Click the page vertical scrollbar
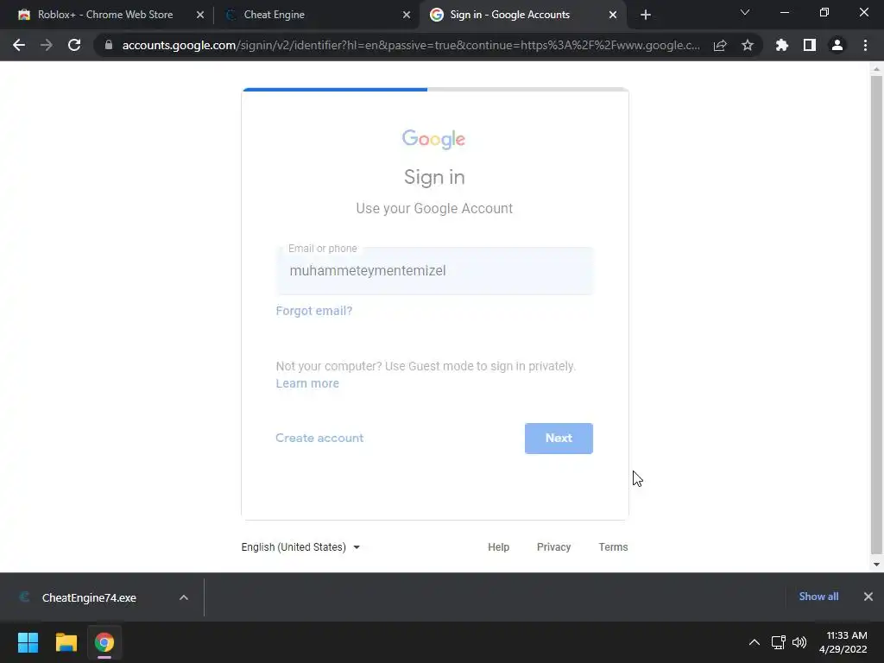Screen dimensions: 884x663 (876, 314)
